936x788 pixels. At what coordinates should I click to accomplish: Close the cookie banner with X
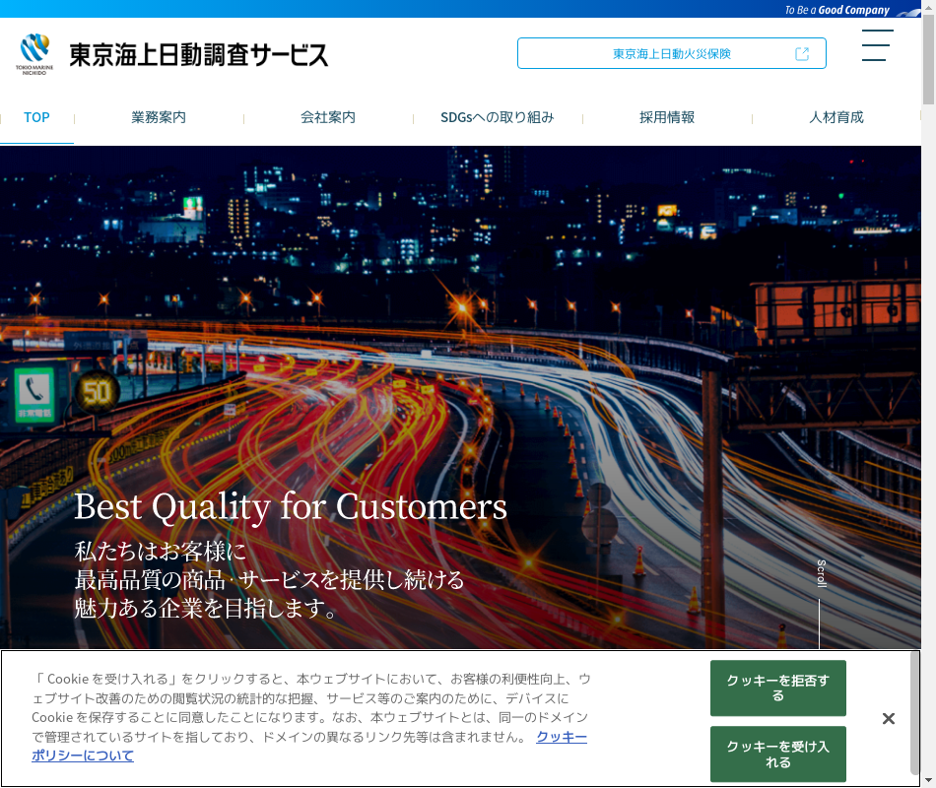(x=888, y=719)
